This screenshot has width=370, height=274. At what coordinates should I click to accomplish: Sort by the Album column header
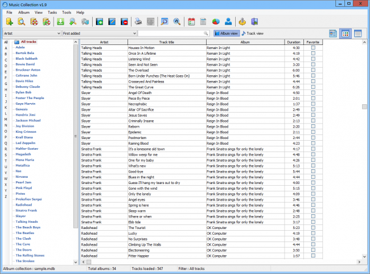[x=245, y=42]
